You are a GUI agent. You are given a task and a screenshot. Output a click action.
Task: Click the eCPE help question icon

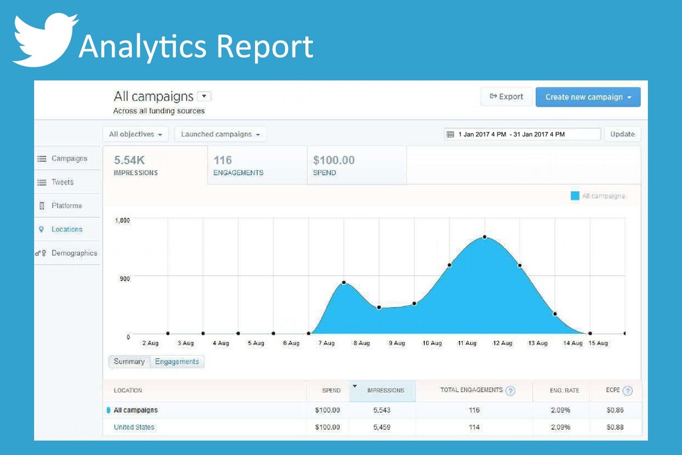point(627,390)
